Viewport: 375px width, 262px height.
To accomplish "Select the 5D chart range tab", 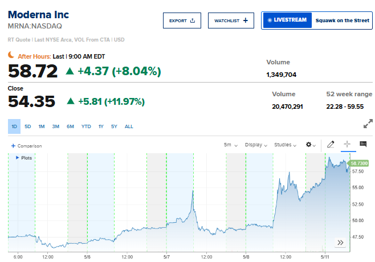I will [28, 126].
